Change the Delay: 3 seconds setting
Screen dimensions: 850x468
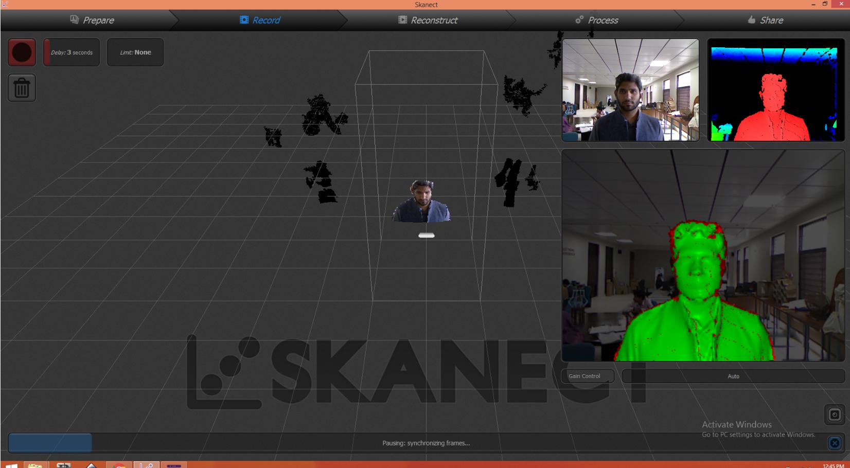pos(72,52)
